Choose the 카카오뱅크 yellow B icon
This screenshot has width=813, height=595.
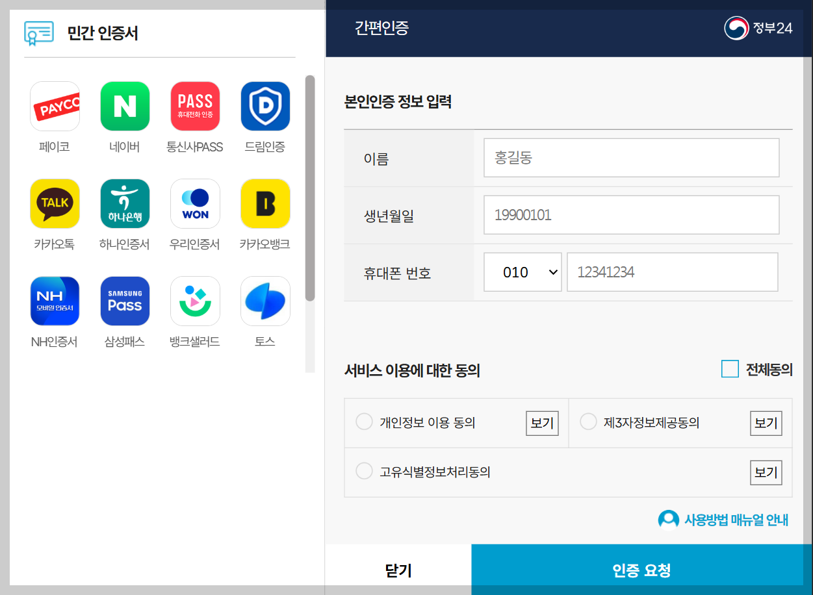(x=265, y=203)
